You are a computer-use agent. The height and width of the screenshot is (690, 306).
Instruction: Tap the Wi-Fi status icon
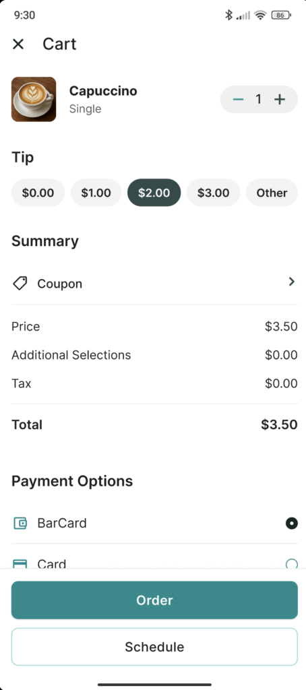261,15
